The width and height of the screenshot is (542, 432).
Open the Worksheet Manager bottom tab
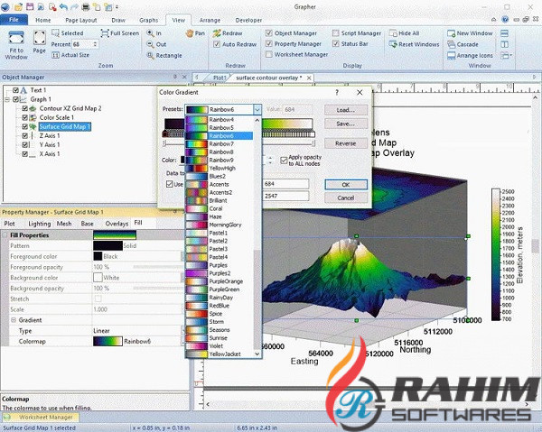(41, 417)
